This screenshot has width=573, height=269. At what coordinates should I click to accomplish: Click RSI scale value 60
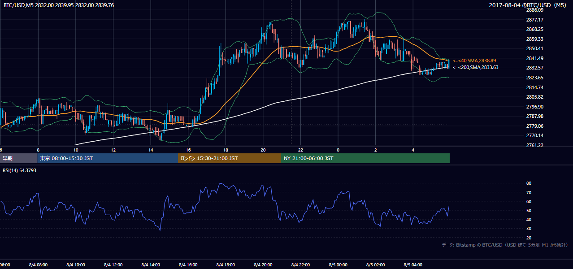529,201
